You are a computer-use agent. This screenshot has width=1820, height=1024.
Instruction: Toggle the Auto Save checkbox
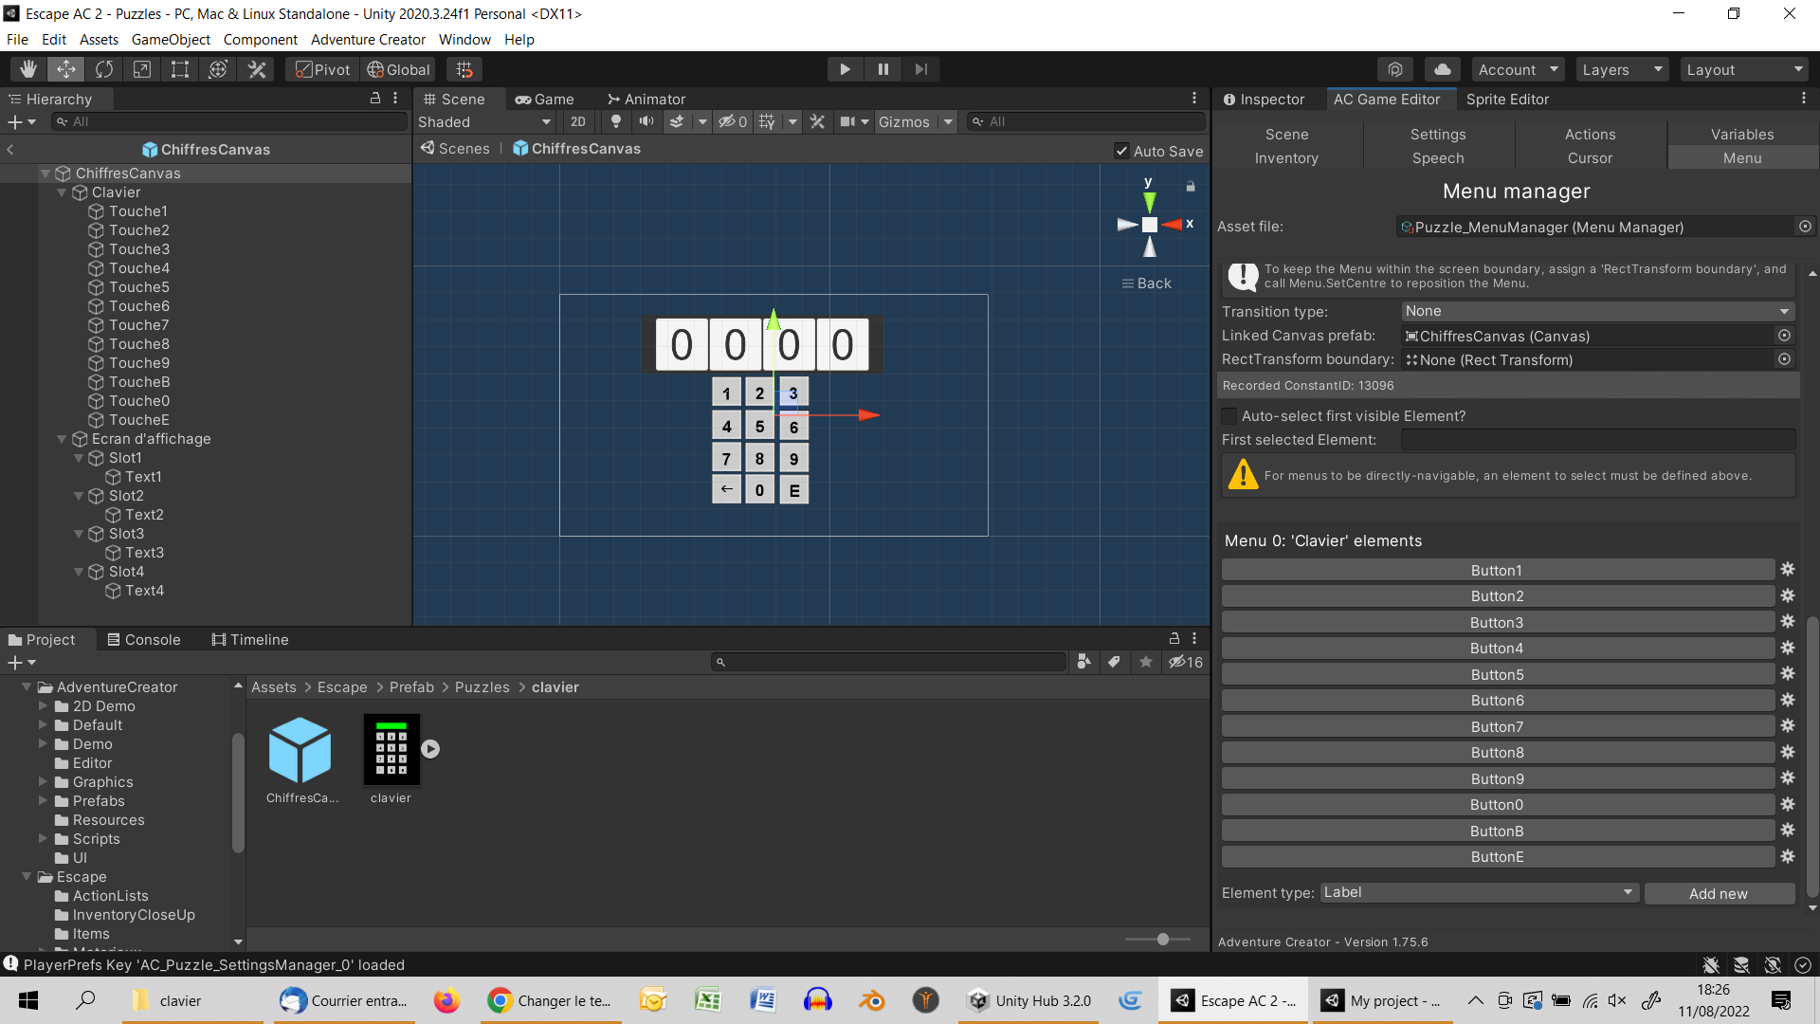coord(1122,151)
